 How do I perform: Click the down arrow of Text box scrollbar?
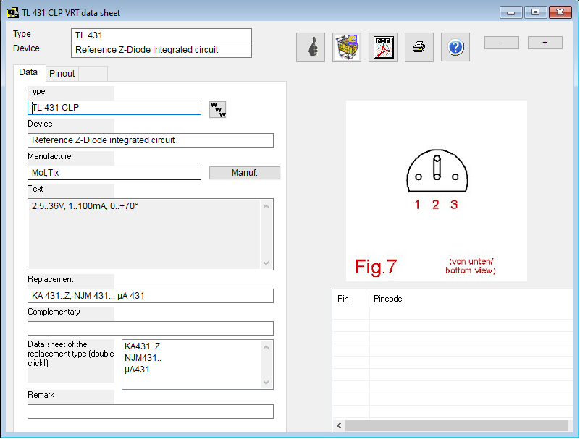pyautogui.click(x=266, y=263)
